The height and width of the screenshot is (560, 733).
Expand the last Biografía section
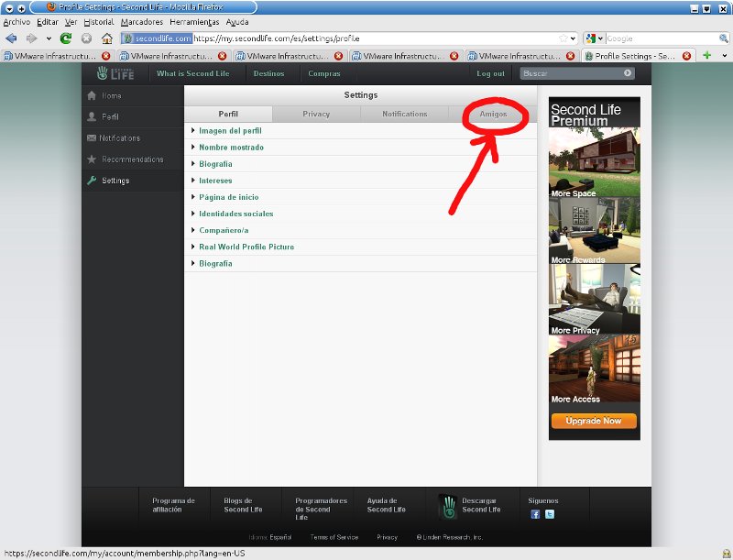click(x=360, y=264)
